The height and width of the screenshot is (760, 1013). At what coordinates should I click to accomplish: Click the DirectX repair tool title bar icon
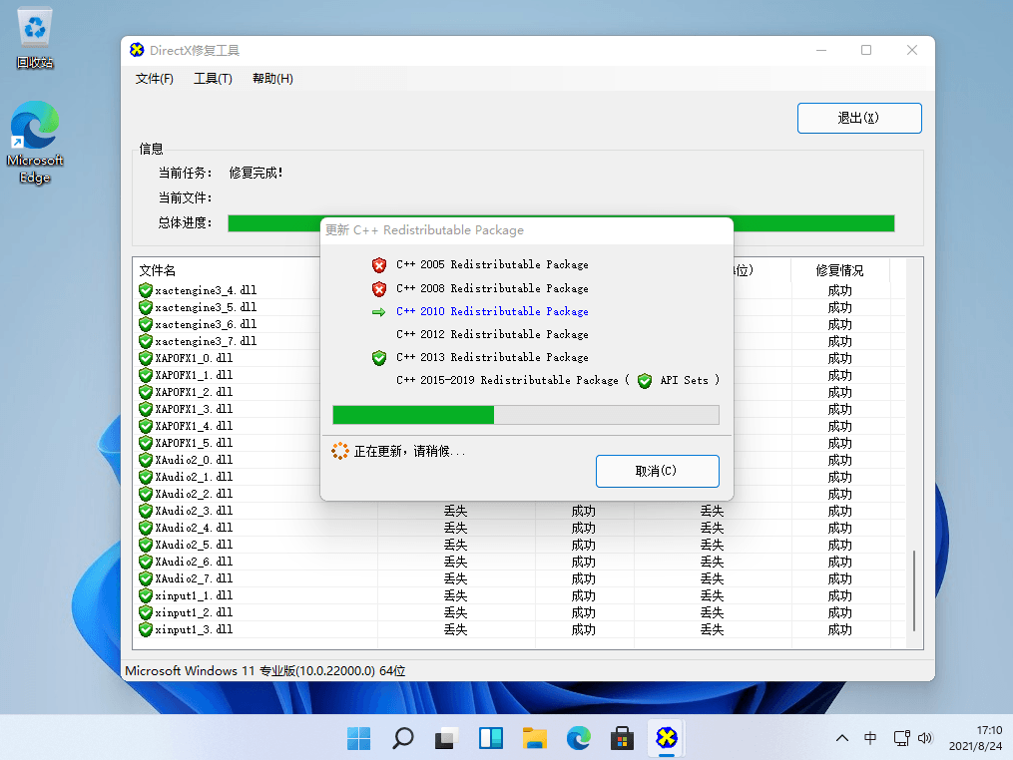click(137, 50)
